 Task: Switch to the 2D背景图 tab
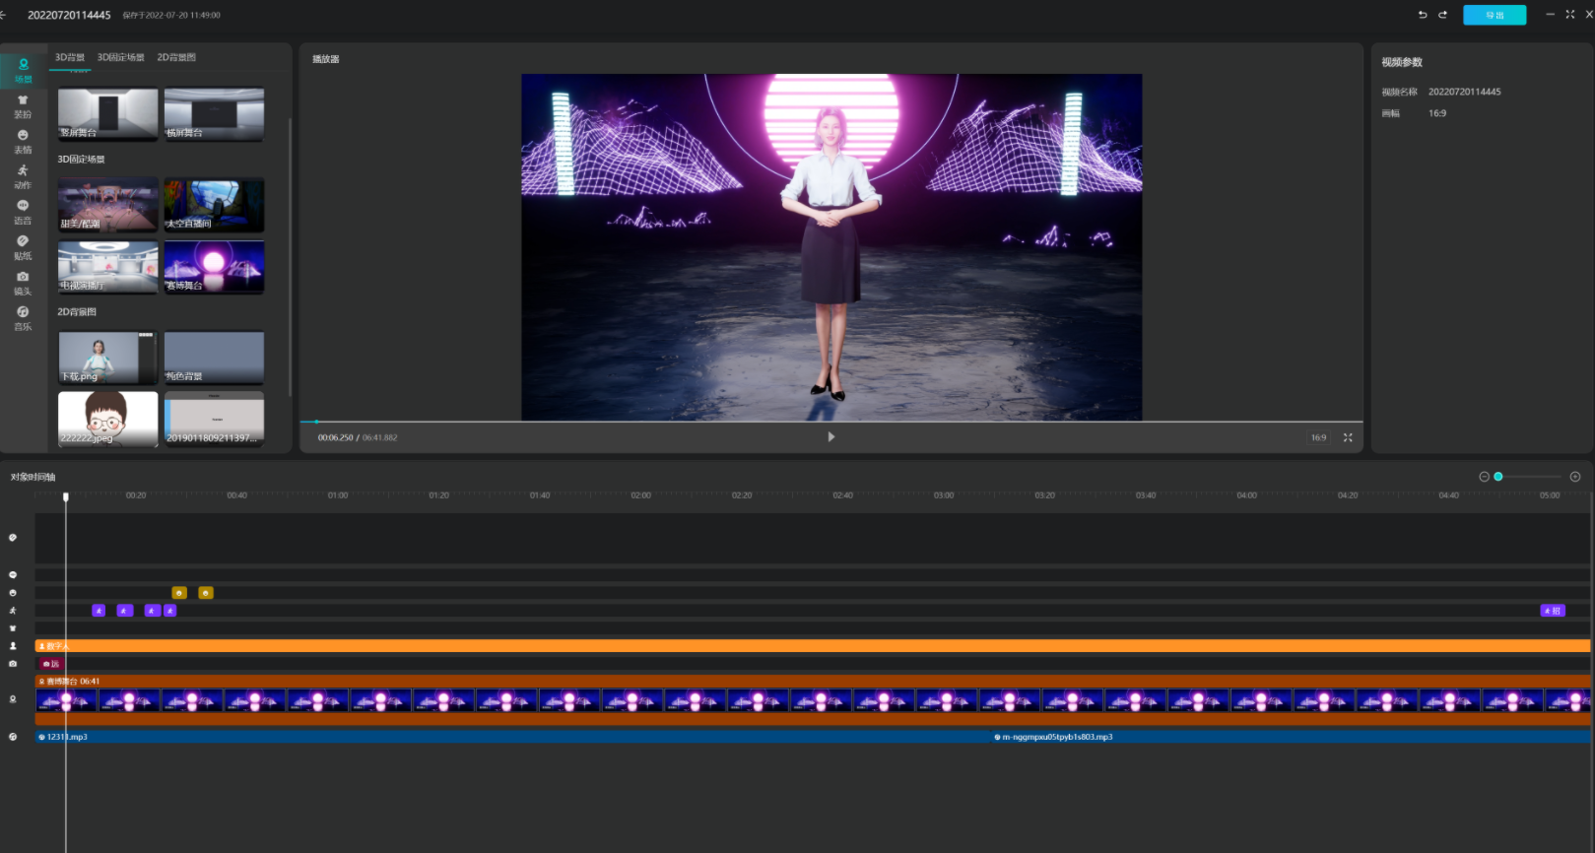pyautogui.click(x=176, y=57)
